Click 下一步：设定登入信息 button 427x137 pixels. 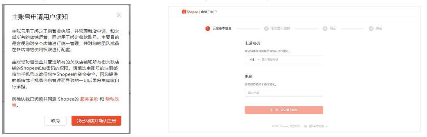pyautogui.click(x=284, y=110)
